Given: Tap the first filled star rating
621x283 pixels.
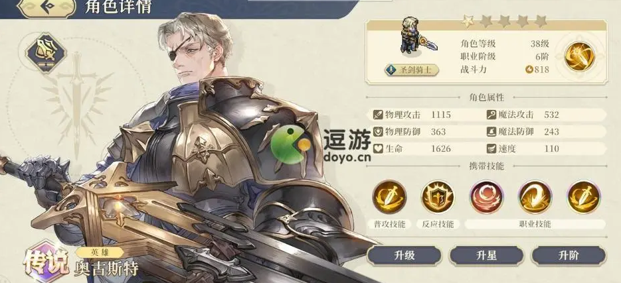Looking at the screenshot, I should click(468, 21).
